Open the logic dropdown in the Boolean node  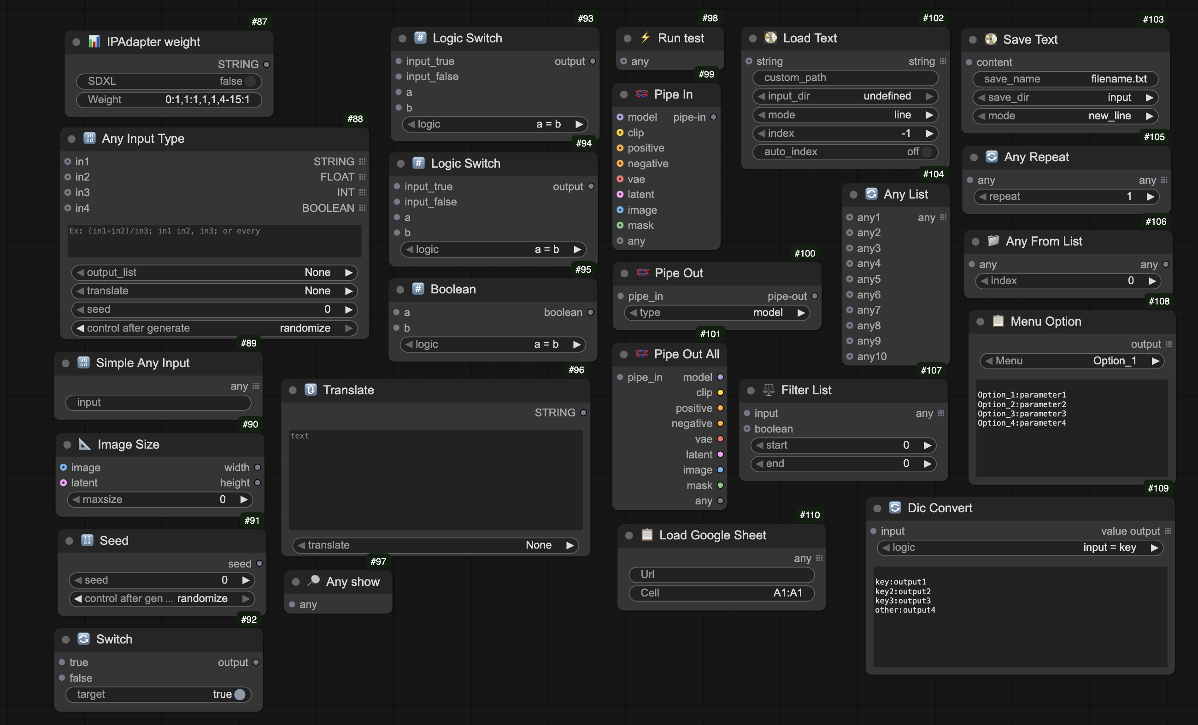point(493,344)
